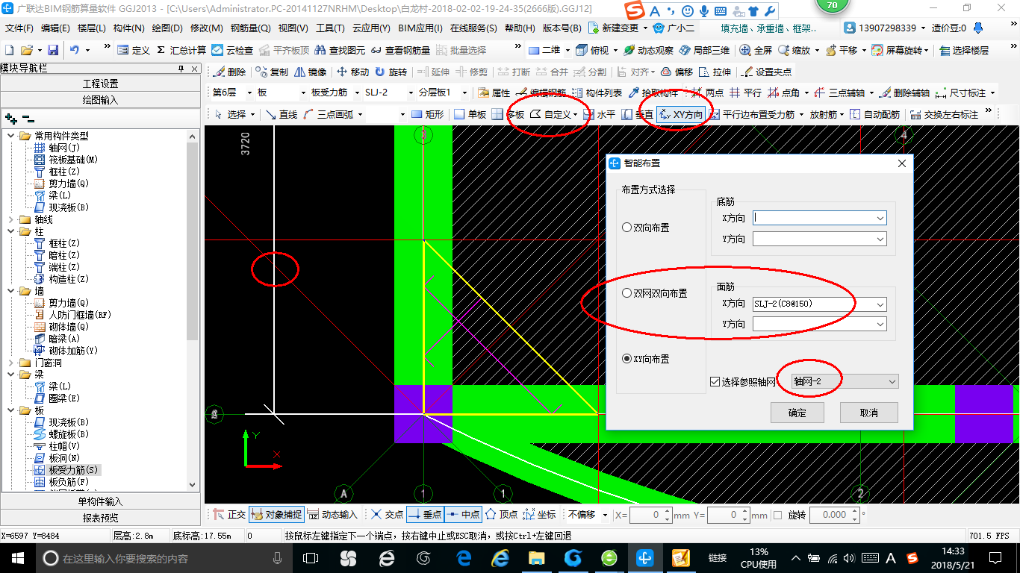This screenshot has height=573, width=1020.
Task: Toggle 动态输入 dynamic input
Action: coord(333,515)
